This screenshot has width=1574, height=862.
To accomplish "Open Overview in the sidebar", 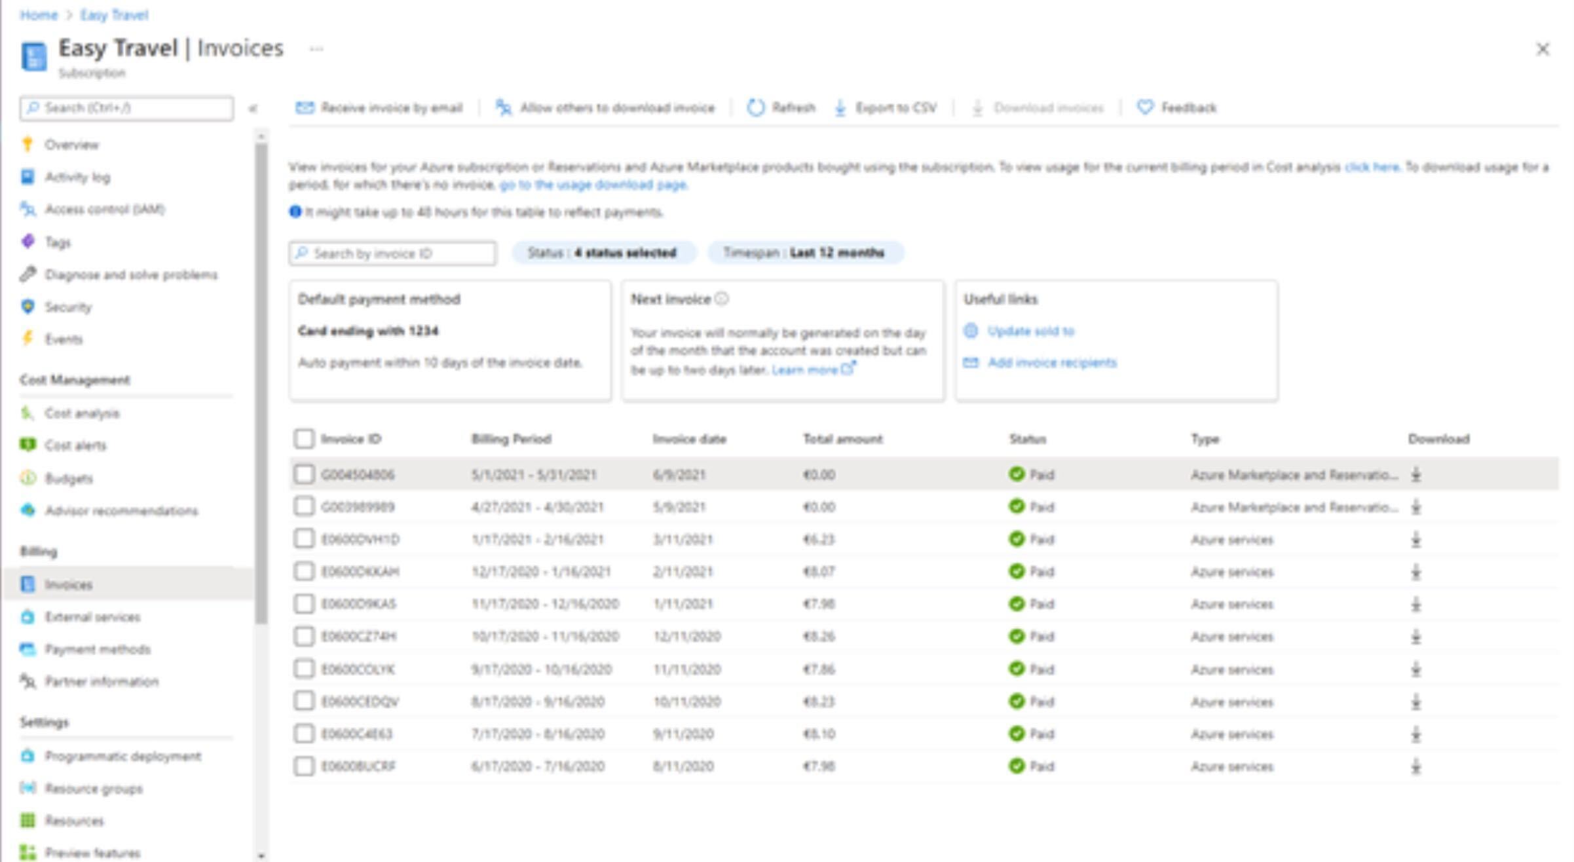I will [71, 145].
